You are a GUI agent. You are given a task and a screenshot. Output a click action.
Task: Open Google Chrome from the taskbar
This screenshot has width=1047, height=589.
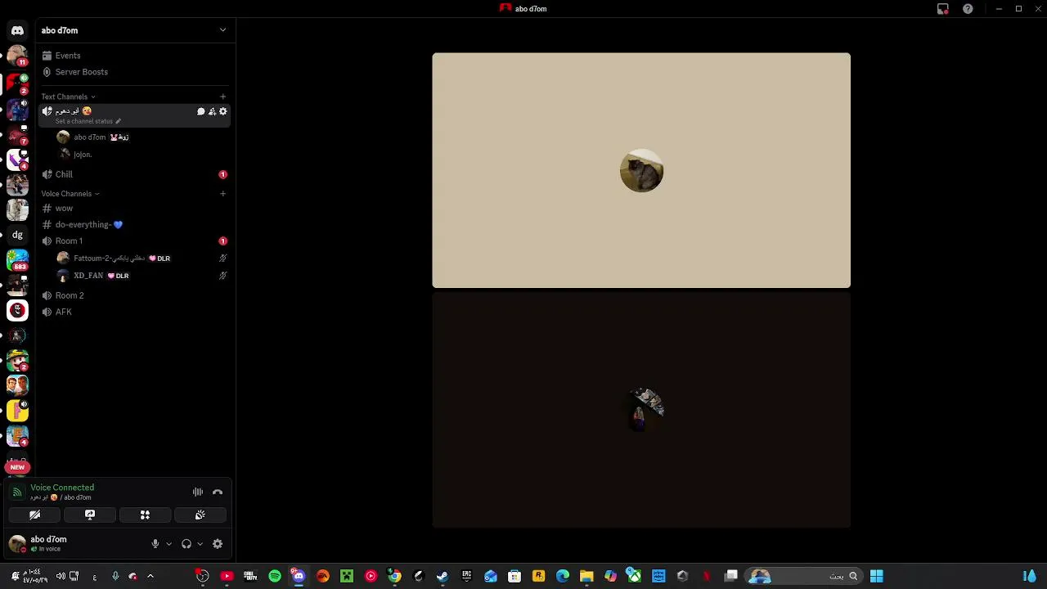(394, 576)
